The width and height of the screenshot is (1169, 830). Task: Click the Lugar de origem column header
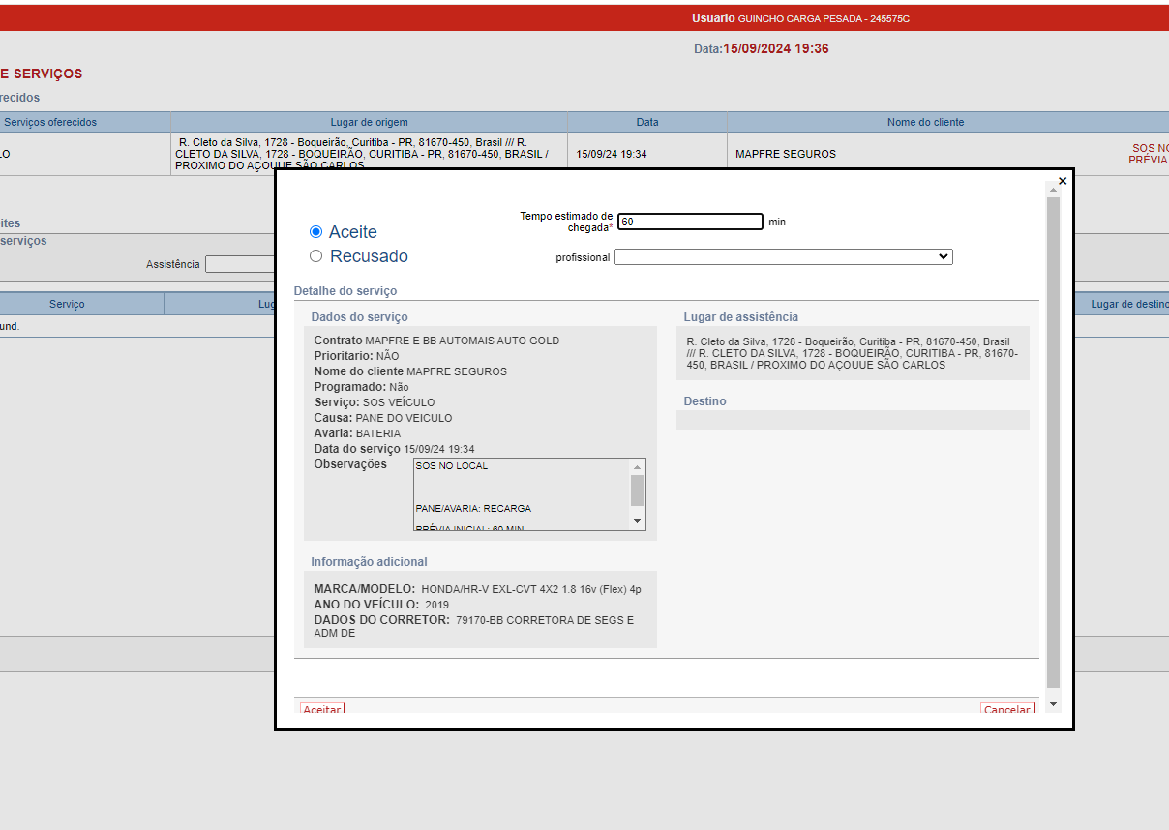click(x=369, y=122)
